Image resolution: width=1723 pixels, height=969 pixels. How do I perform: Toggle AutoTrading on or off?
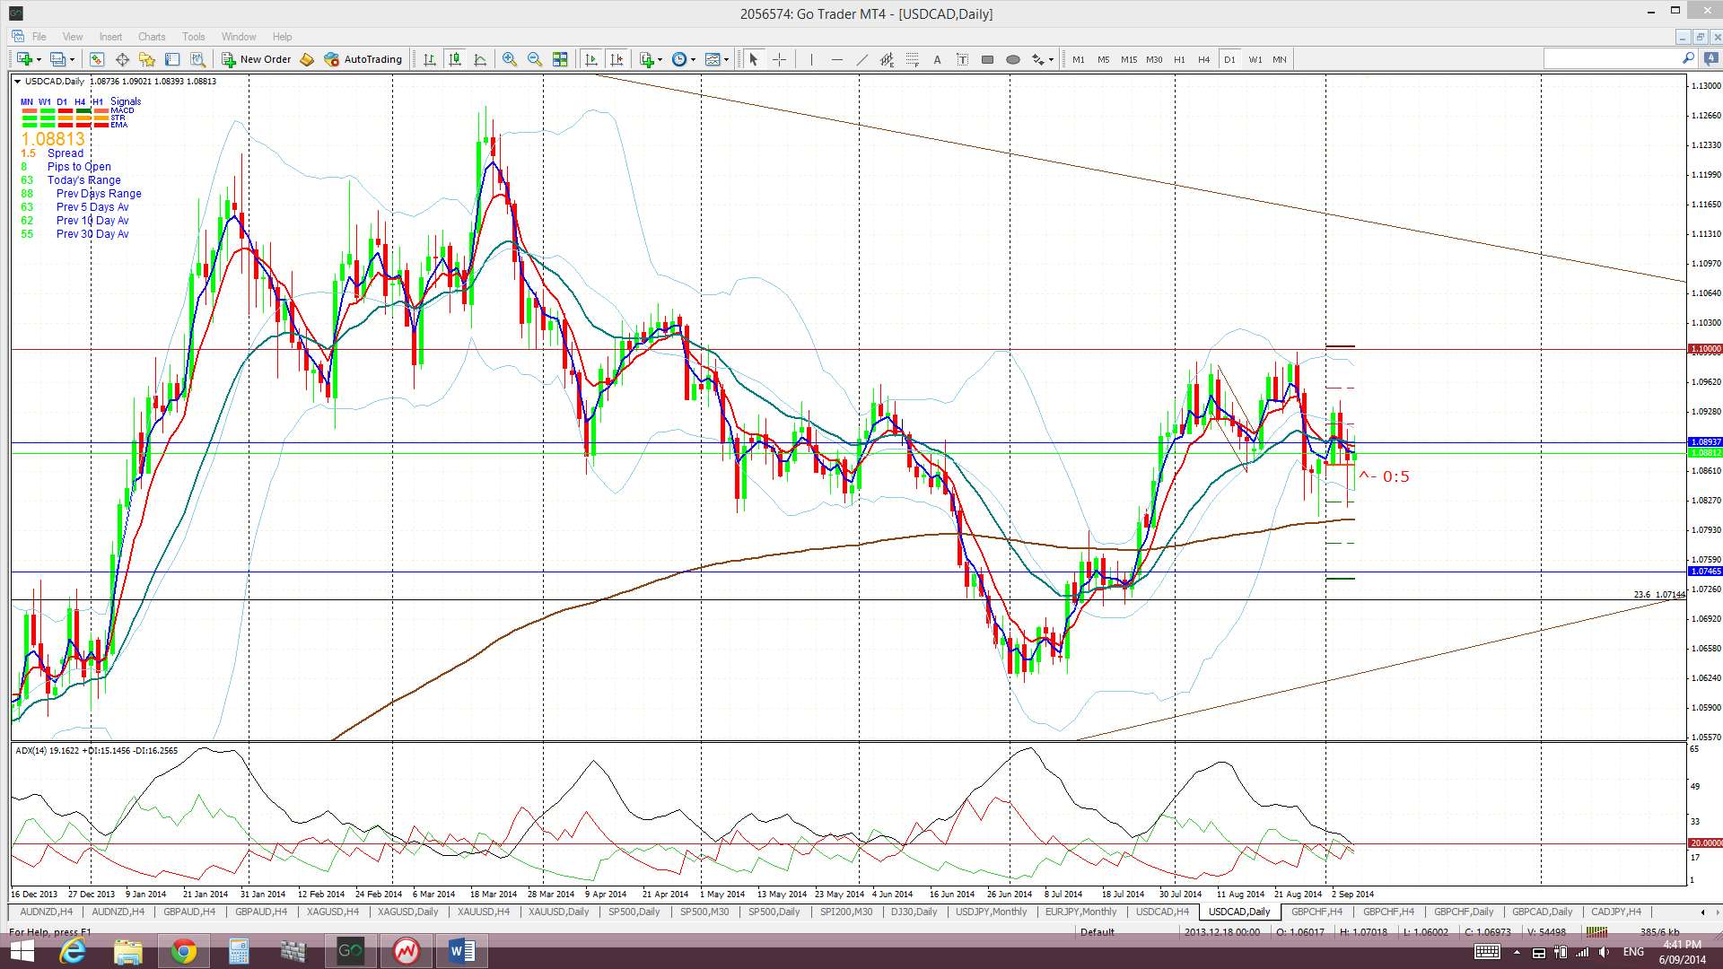(363, 59)
